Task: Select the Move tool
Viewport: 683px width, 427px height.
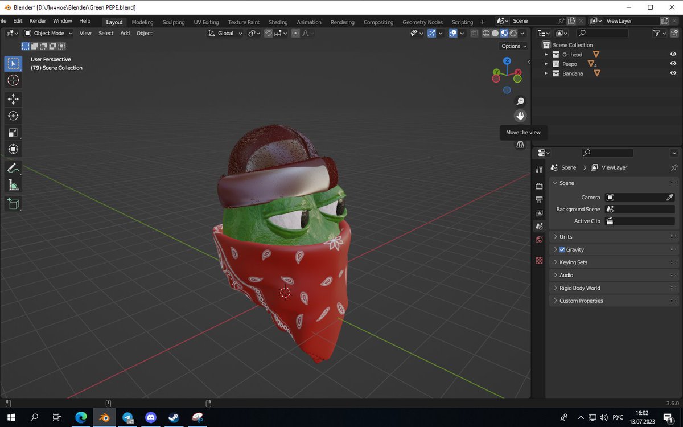Action: pyautogui.click(x=13, y=99)
